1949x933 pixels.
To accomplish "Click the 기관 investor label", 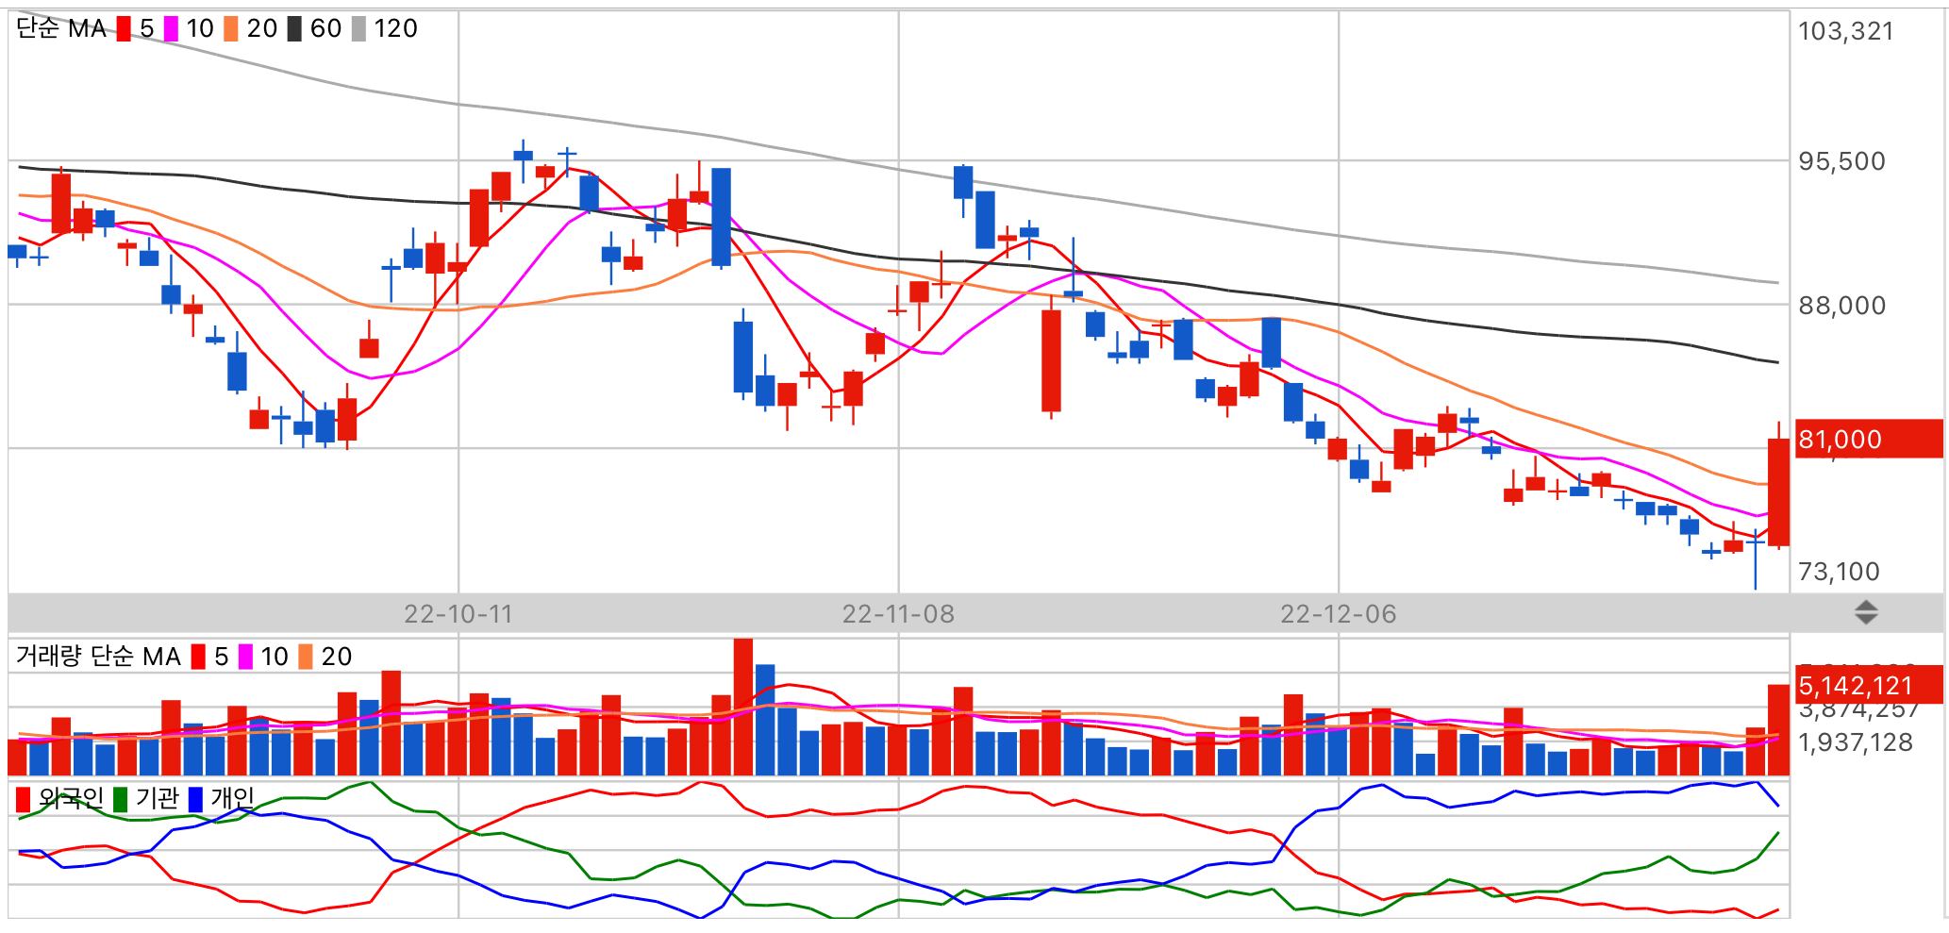I will coord(157,799).
